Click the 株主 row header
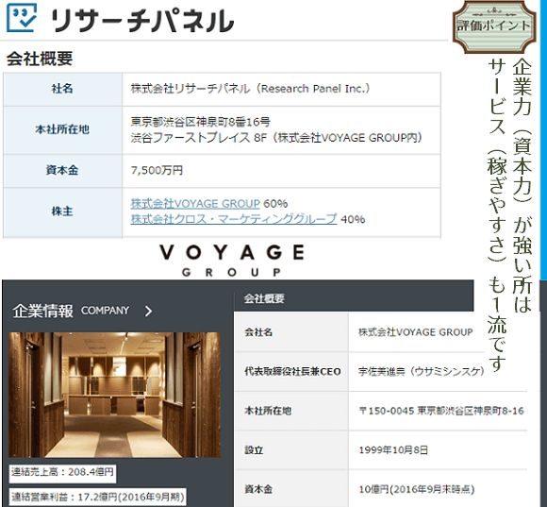 pyautogui.click(x=63, y=211)
